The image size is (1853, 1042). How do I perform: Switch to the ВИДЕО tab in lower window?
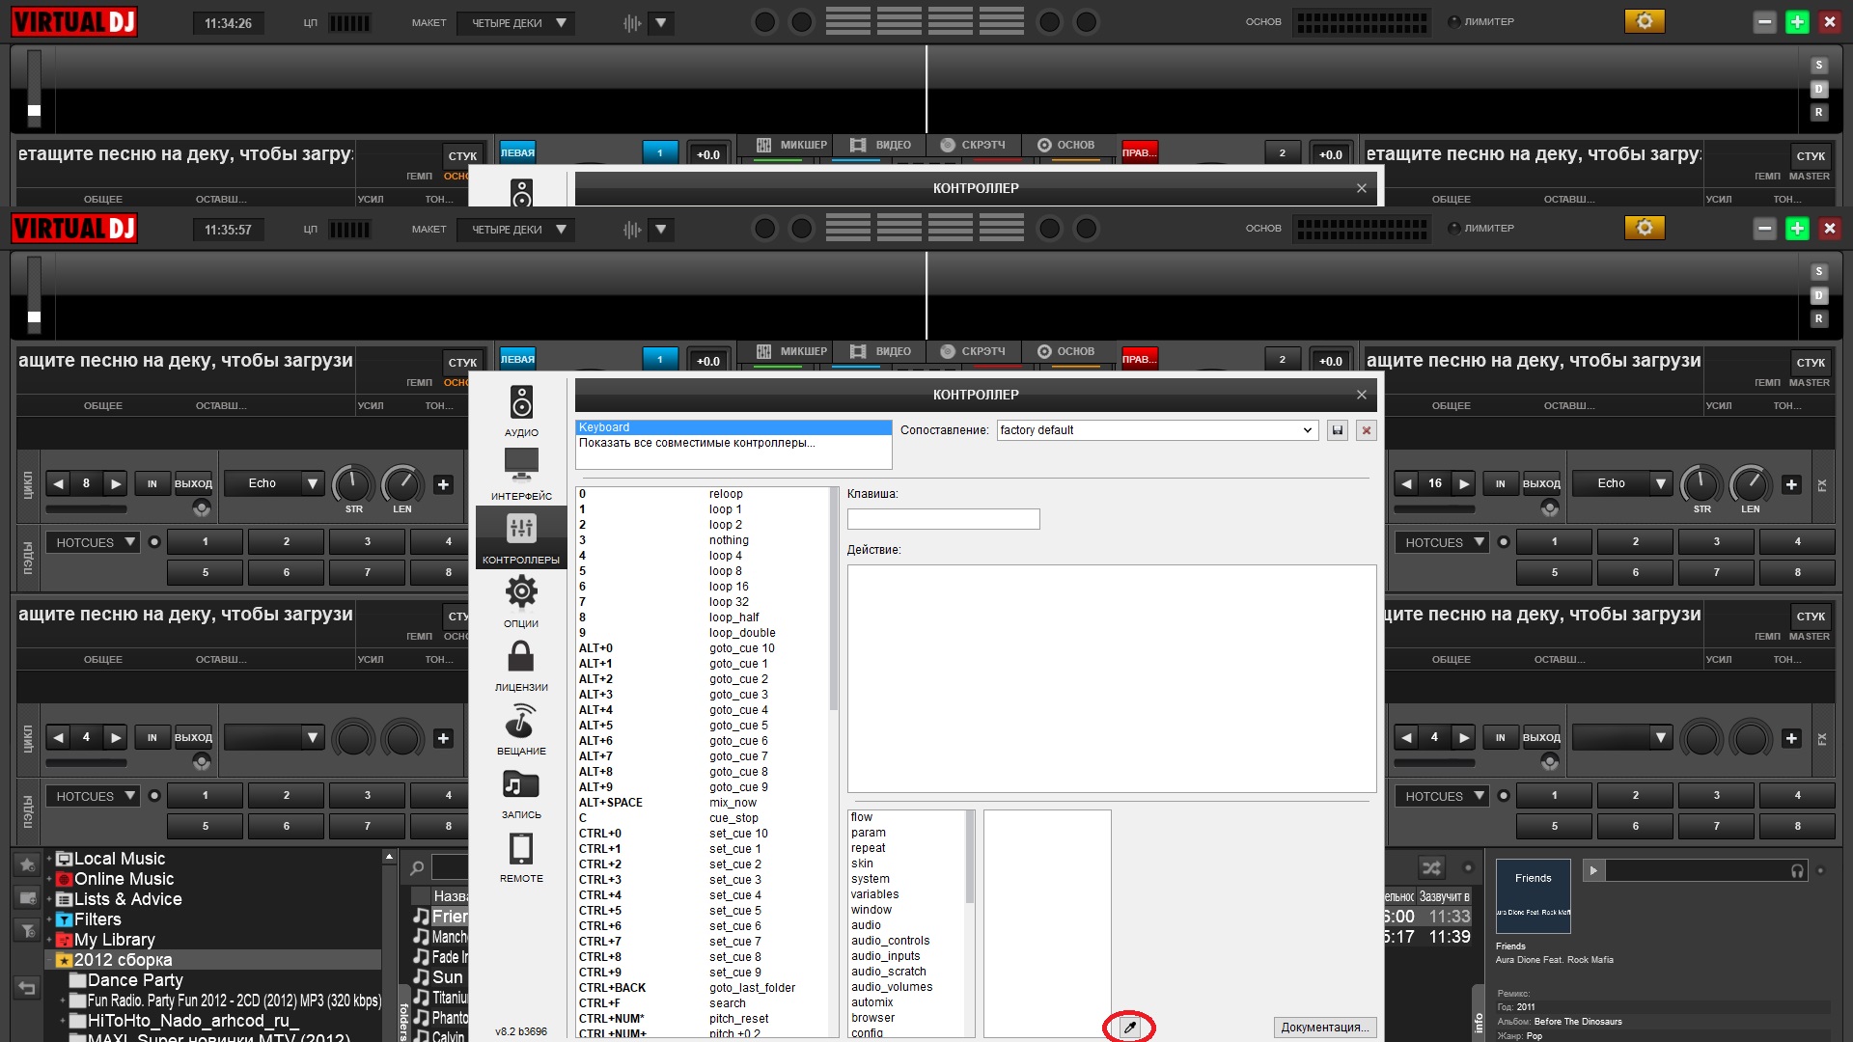tap(880, 352)
